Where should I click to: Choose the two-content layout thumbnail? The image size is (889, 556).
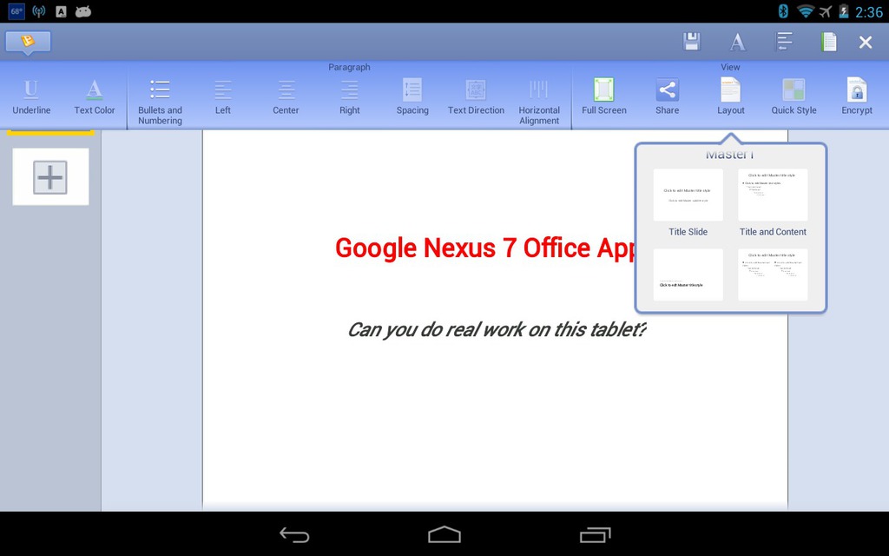point(773,275)
